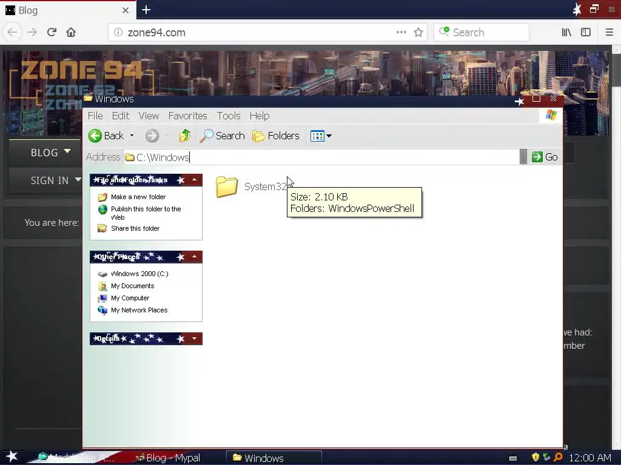Click the C:\Windows address field
The width and height of the screenshot is (621, 465).
click(321, 157)
